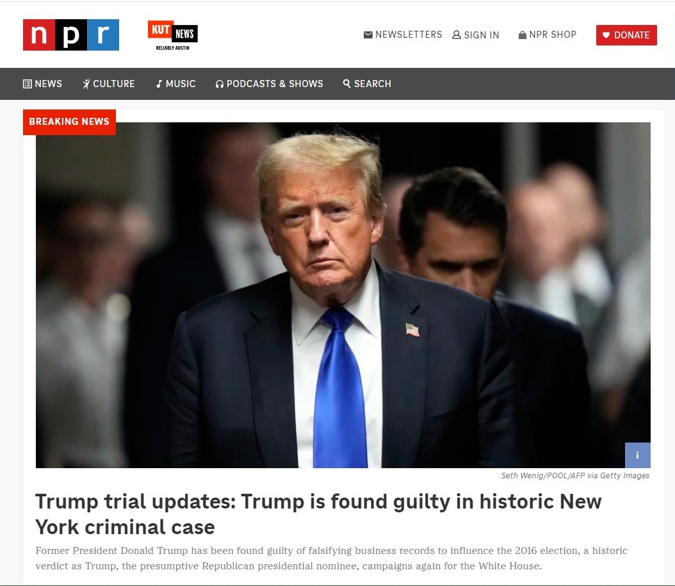Click the dancer icon beside Culture
The width and height of the screenshot is (675, 586).
(x=86, y=84)
